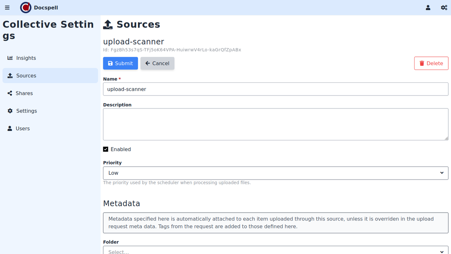Click the Docspell logo icon
Screen dimensions: 451x254
(26, 8)
